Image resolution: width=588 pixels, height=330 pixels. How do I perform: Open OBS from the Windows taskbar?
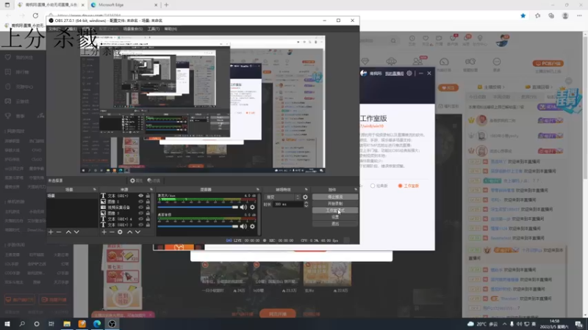(x=112, y=324)
